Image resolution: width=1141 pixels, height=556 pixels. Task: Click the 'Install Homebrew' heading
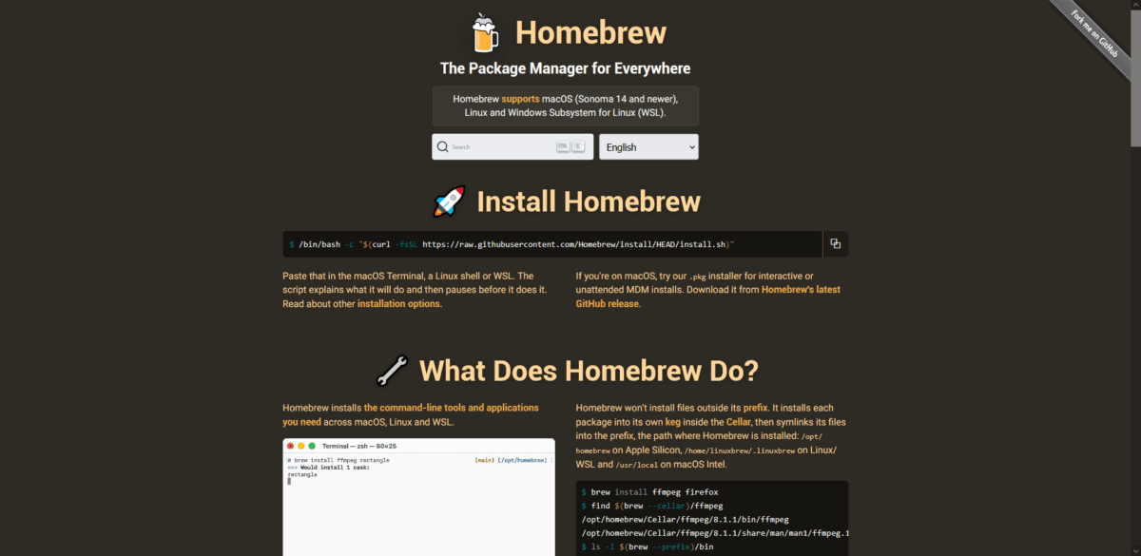click(x=589, y=201)
